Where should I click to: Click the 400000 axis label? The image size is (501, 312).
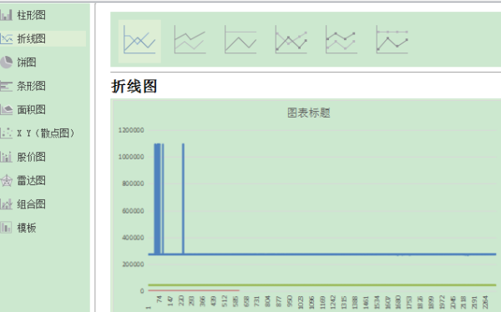[x=133, y=238]
